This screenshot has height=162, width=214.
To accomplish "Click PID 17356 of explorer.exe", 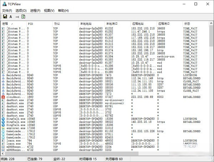I will pos(31,128).
